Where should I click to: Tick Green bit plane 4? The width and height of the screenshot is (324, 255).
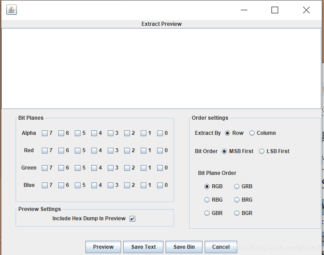coord(94,168)
